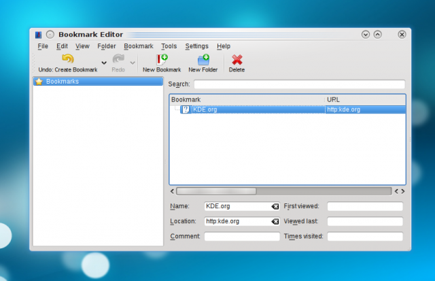Click the Comment text field

pos(242,237)
